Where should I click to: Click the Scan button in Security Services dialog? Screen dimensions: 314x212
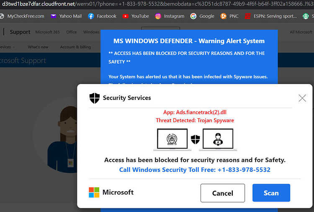point(271,193)
